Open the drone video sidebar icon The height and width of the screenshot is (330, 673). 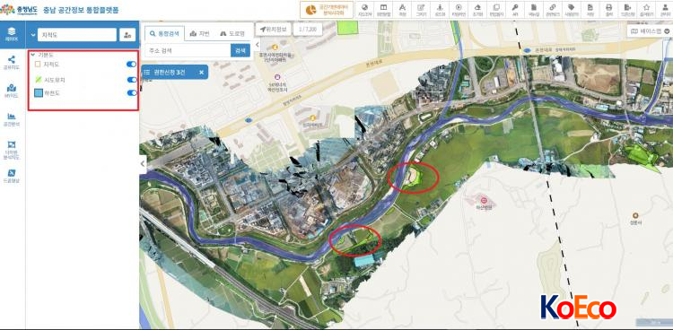point(12,176)
